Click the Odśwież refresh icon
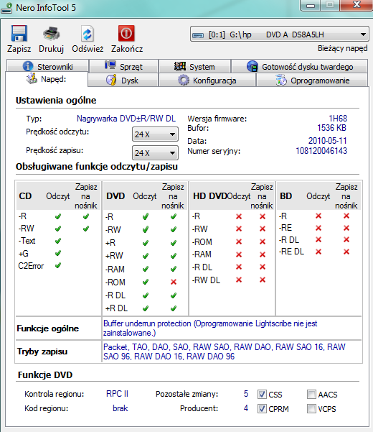Viewport: 373px width, 432px height. (88, 34)
